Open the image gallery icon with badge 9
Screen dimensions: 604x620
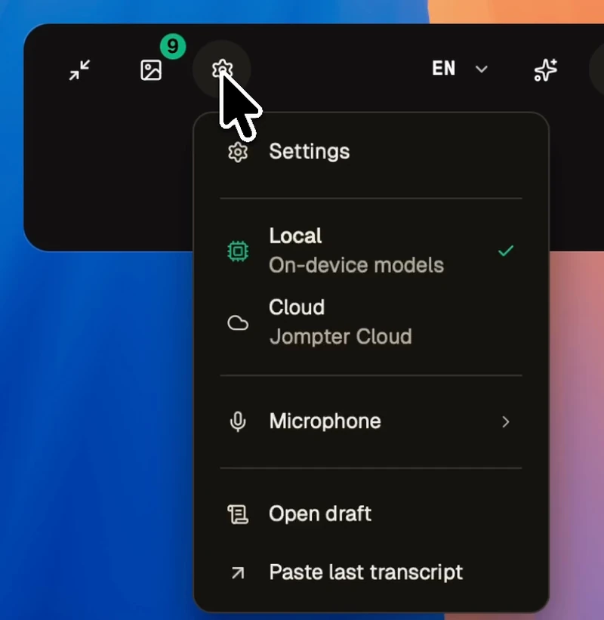pos(151,70)
